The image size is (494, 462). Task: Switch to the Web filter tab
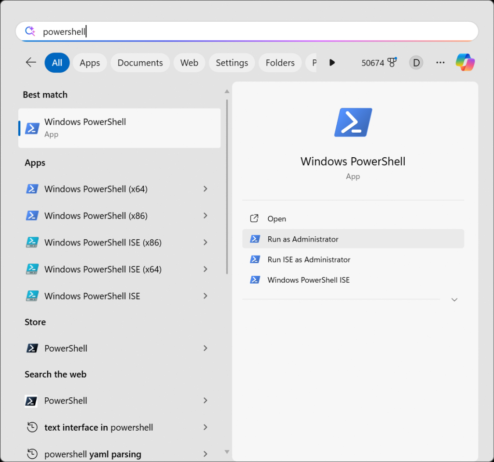189,63
